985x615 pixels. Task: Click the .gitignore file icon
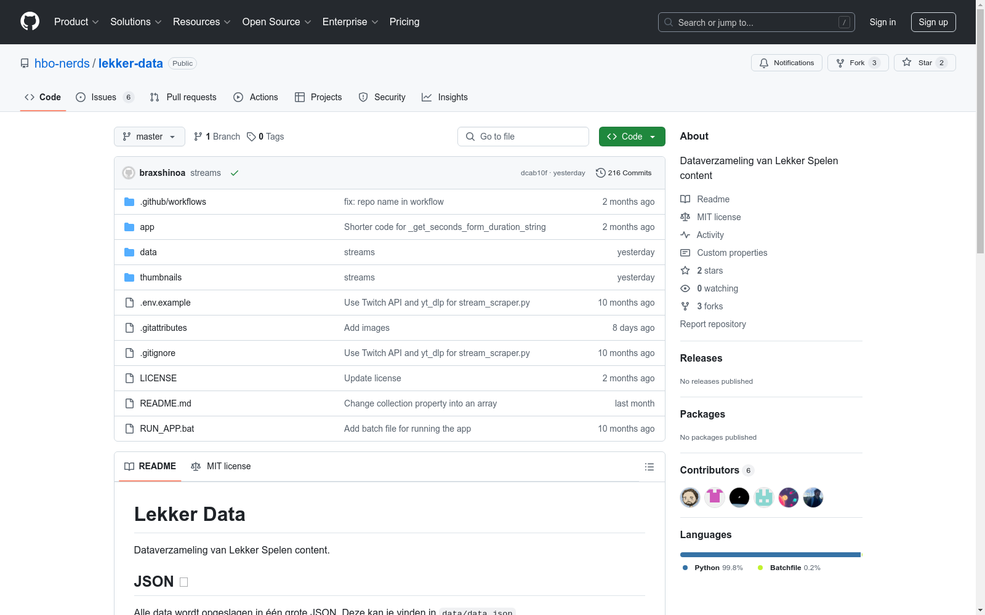tap(129, 353)
